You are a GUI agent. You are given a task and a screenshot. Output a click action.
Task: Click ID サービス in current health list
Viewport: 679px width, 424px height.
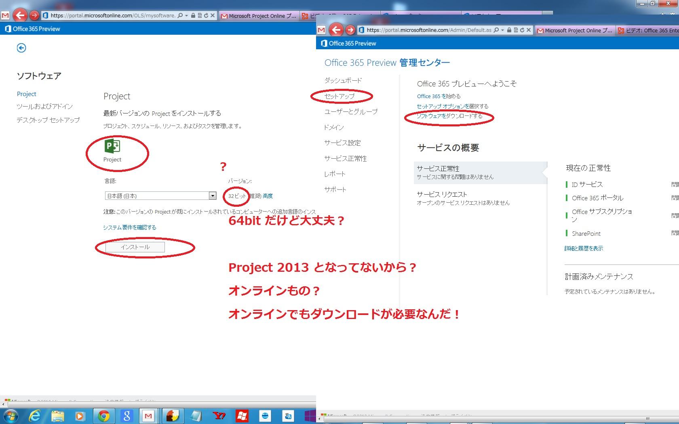[x=587, y=185]
